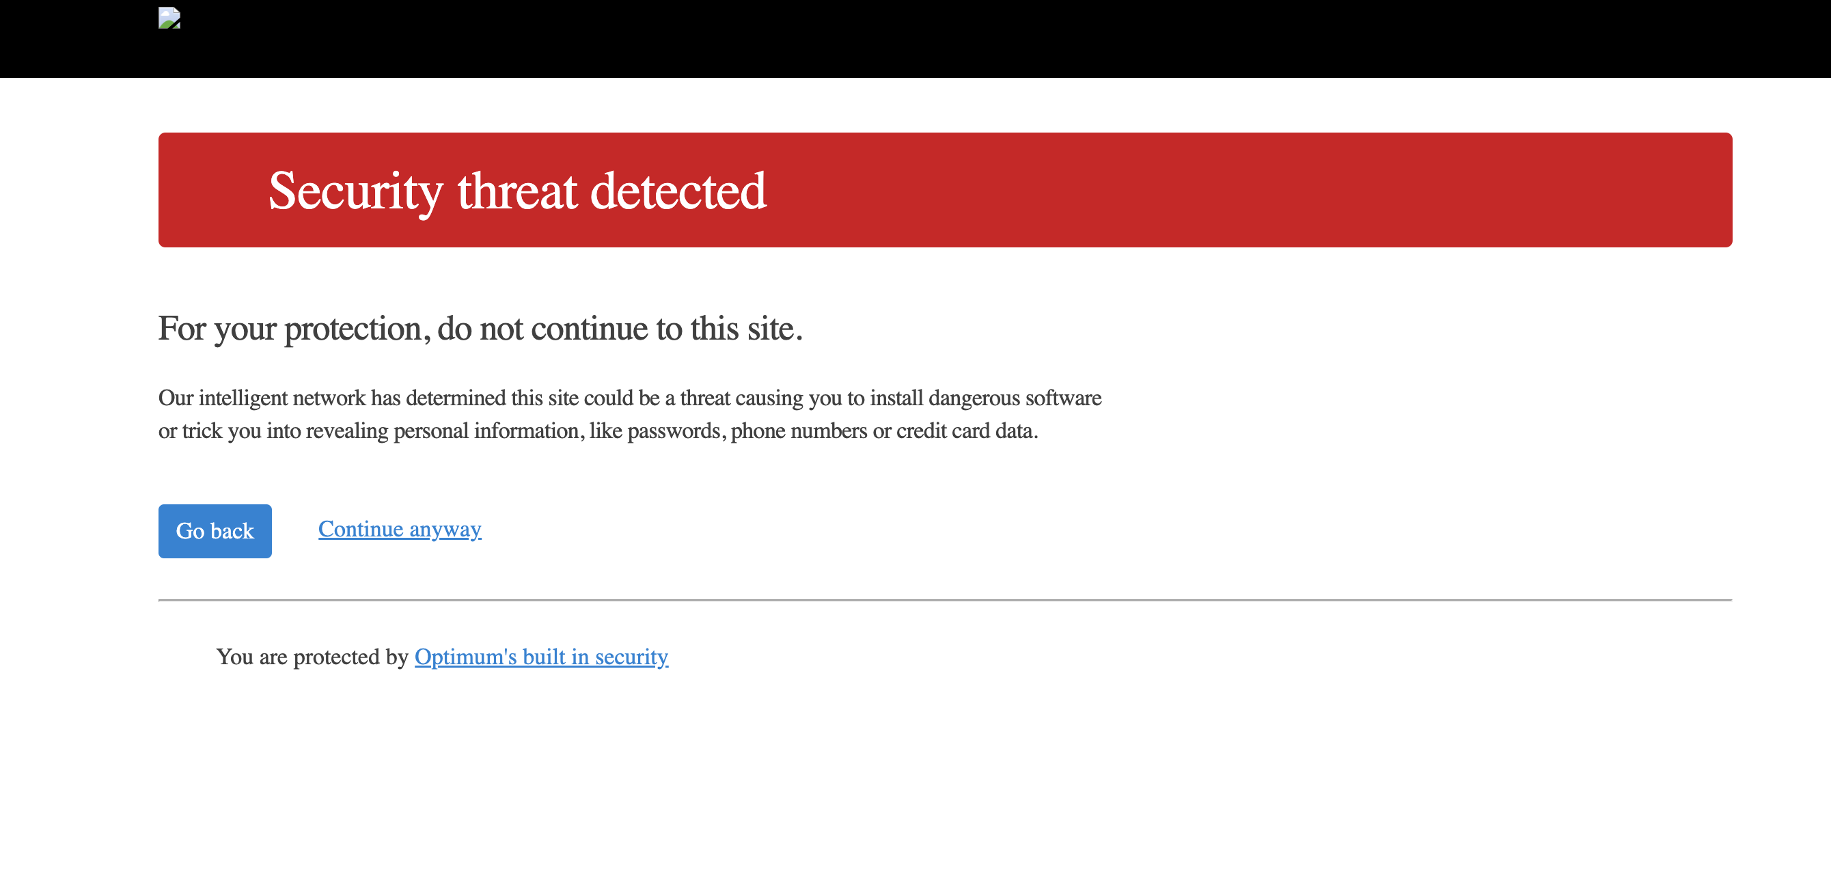Open the Continue anyway link
The width and height of the screenshot is (1831, 887).
tap(400, 529)
